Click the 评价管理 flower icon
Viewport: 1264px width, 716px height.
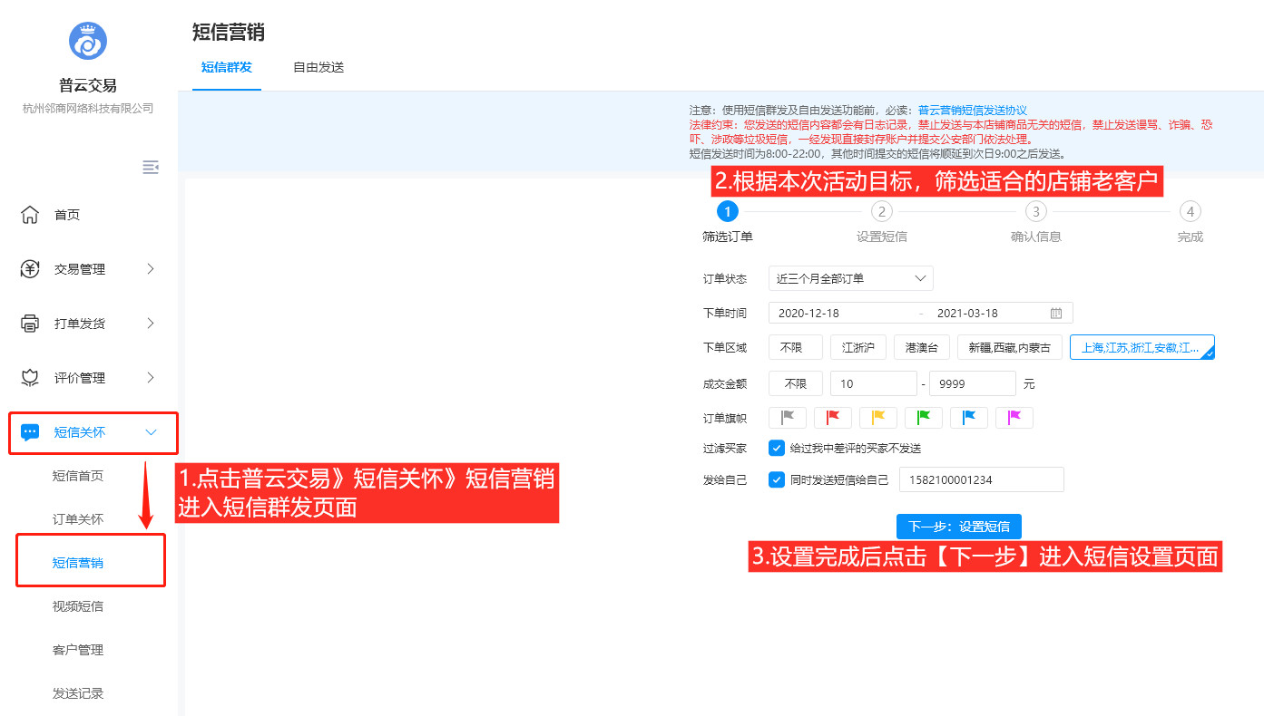pos(30,378)
